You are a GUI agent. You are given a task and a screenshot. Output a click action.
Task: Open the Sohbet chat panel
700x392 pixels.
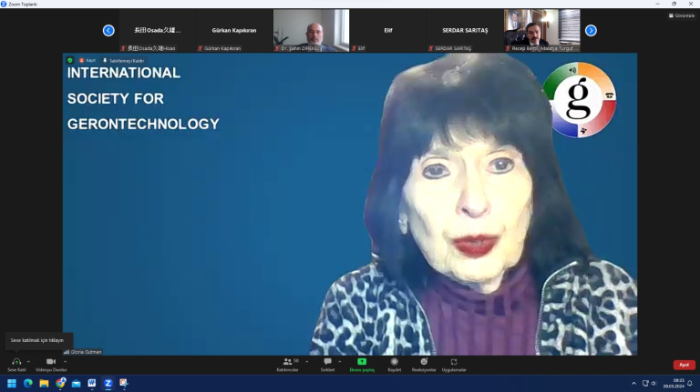tap(327, 362)
